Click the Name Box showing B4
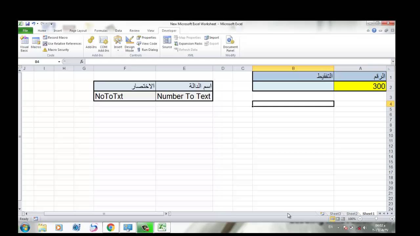 (37, 62)
